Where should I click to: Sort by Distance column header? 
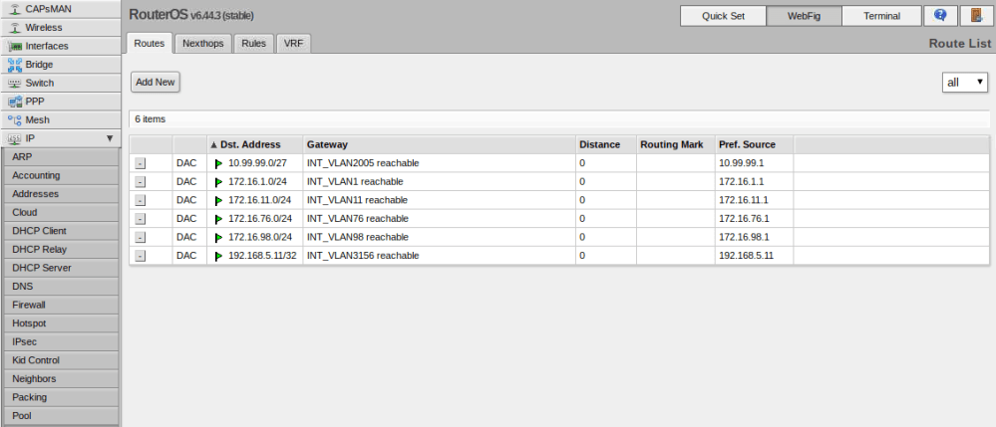pos(606,144)
